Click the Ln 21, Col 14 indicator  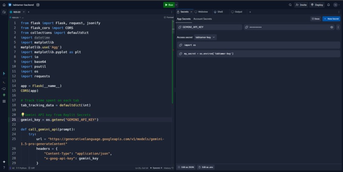pyautogui.click(x=142, y=168)
